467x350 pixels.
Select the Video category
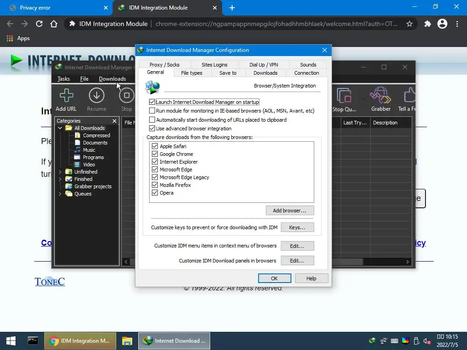89,165
